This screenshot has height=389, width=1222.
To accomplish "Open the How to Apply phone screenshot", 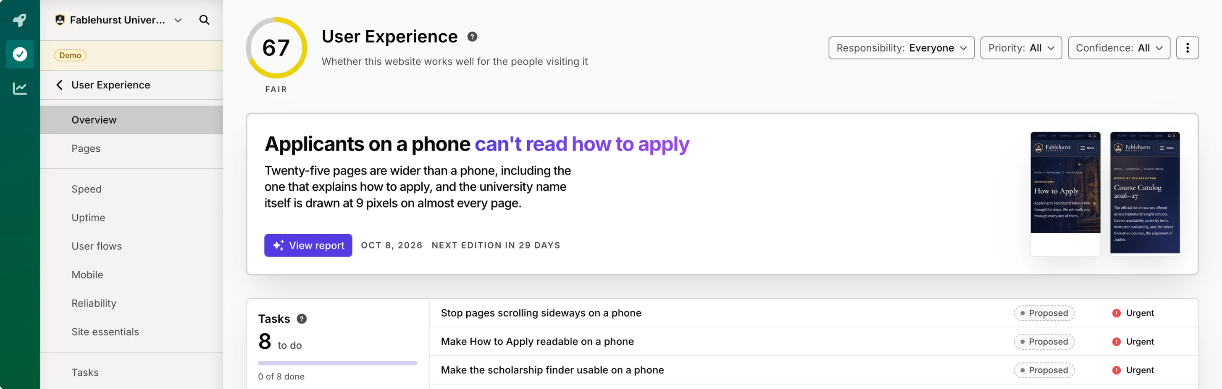I will (x=1065, y=194).
